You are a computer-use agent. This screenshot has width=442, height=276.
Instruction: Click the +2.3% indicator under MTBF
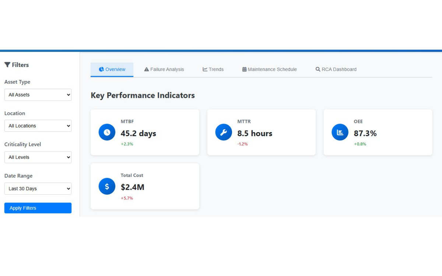pos(126,144)
